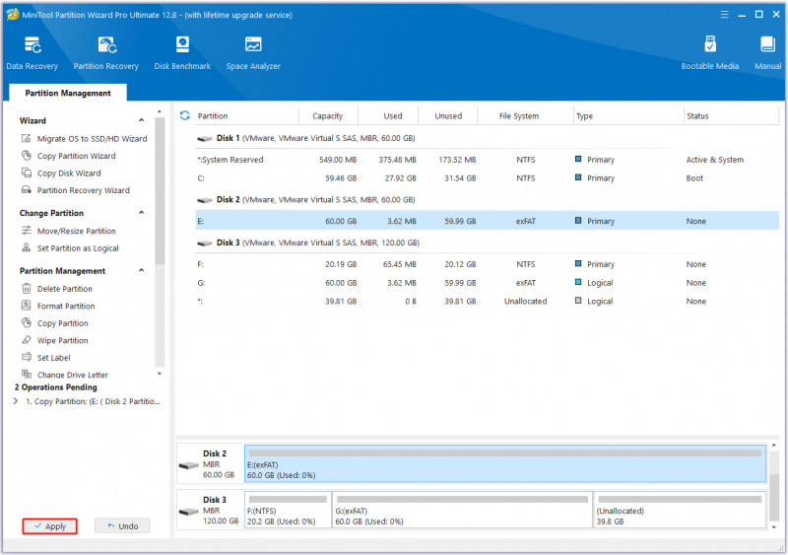The height and width of the screenshot is (555, 788).
Task: Open the hamburger menu in title bar
Action: pos(724,15)
